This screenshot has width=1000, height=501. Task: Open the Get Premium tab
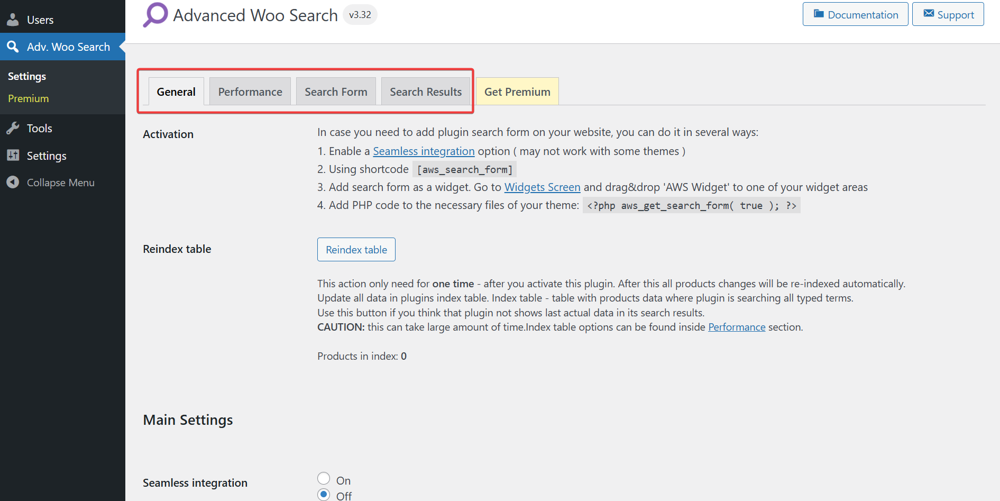coord(517,92)
